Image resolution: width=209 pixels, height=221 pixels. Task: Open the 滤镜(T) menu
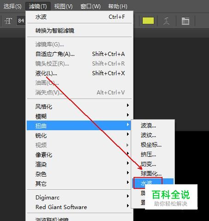38,6
